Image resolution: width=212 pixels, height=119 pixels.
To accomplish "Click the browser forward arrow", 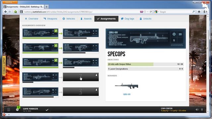I will (x=10, y=12).
